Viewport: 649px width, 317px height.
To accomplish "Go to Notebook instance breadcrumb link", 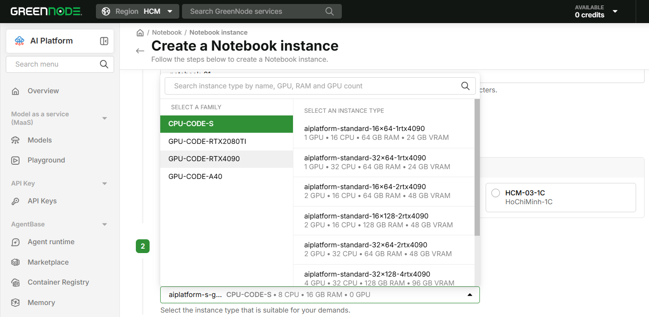I will pyautogui.click(x=218, y=32).
